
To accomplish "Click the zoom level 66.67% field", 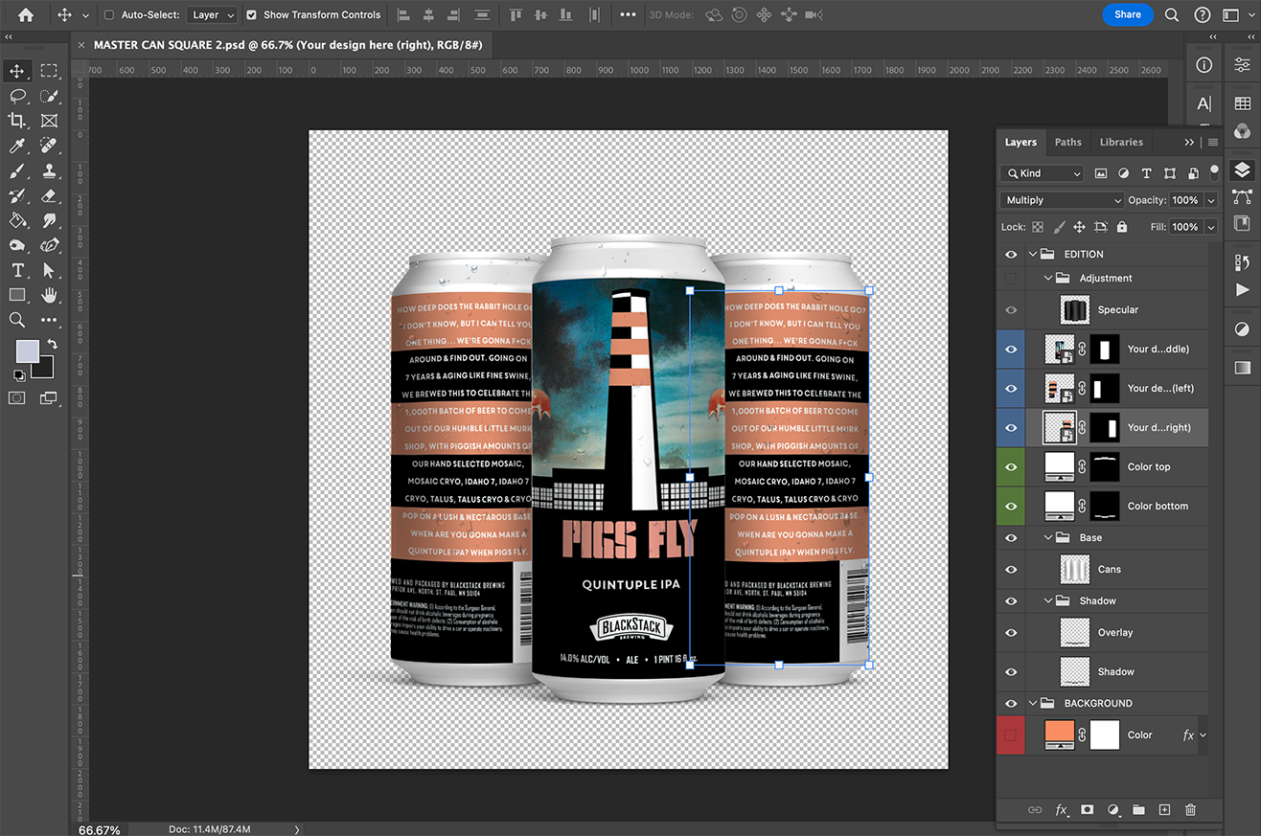I will tap(100, 829).
